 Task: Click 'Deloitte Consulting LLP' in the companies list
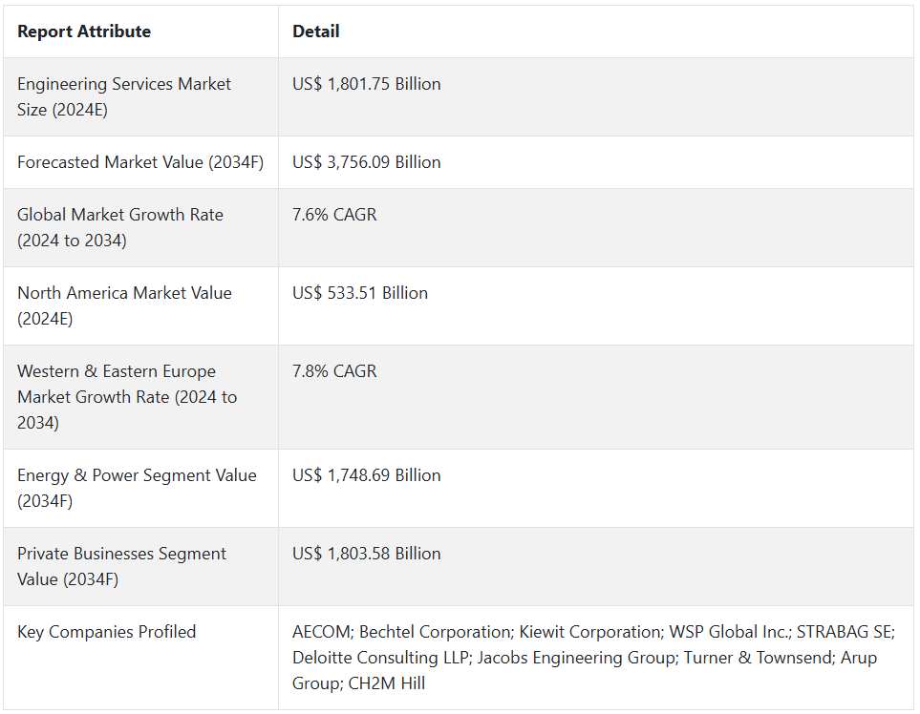point(380,658)
